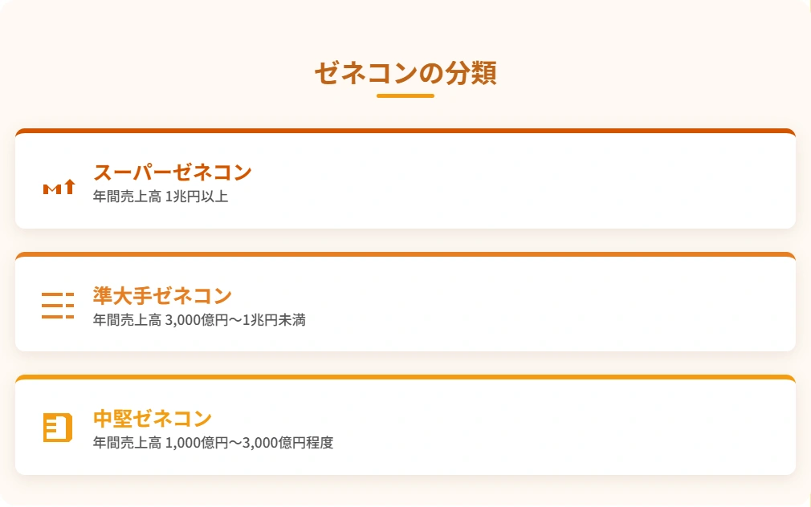Click the text 年間売上高 1兆円以上

coord(161,197)
